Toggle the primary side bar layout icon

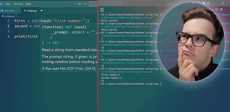click(194, 3)
